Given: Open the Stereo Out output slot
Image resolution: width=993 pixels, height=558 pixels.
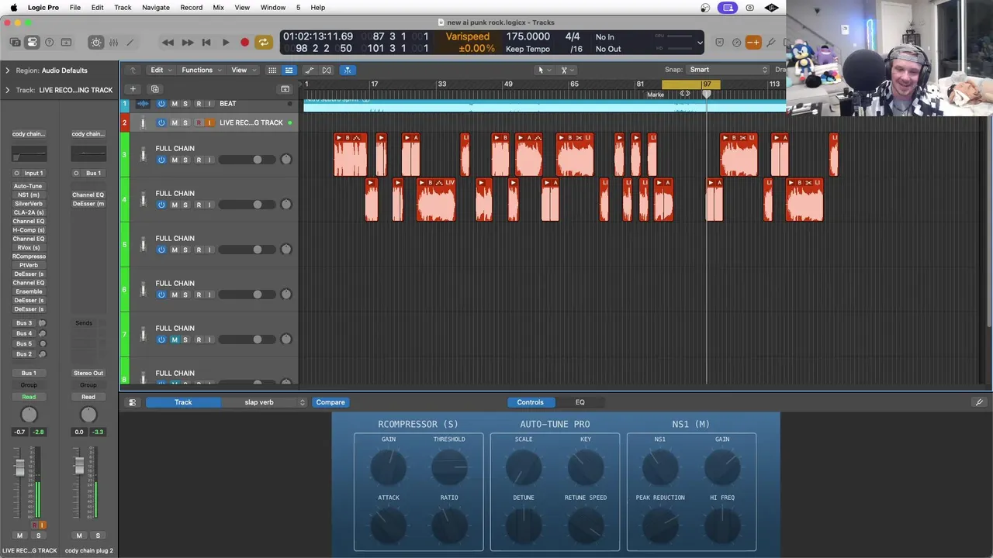Looking at the screenshot, I should coord(88,373).
